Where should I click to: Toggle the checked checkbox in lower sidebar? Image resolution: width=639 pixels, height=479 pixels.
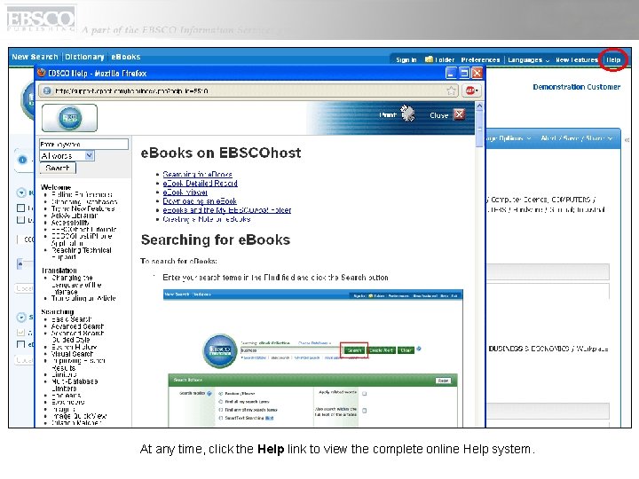coord(20,333)
